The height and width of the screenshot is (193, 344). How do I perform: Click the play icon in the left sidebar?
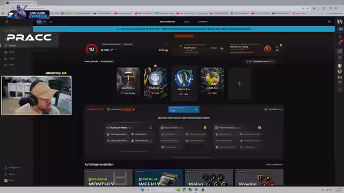click(6, 46)
